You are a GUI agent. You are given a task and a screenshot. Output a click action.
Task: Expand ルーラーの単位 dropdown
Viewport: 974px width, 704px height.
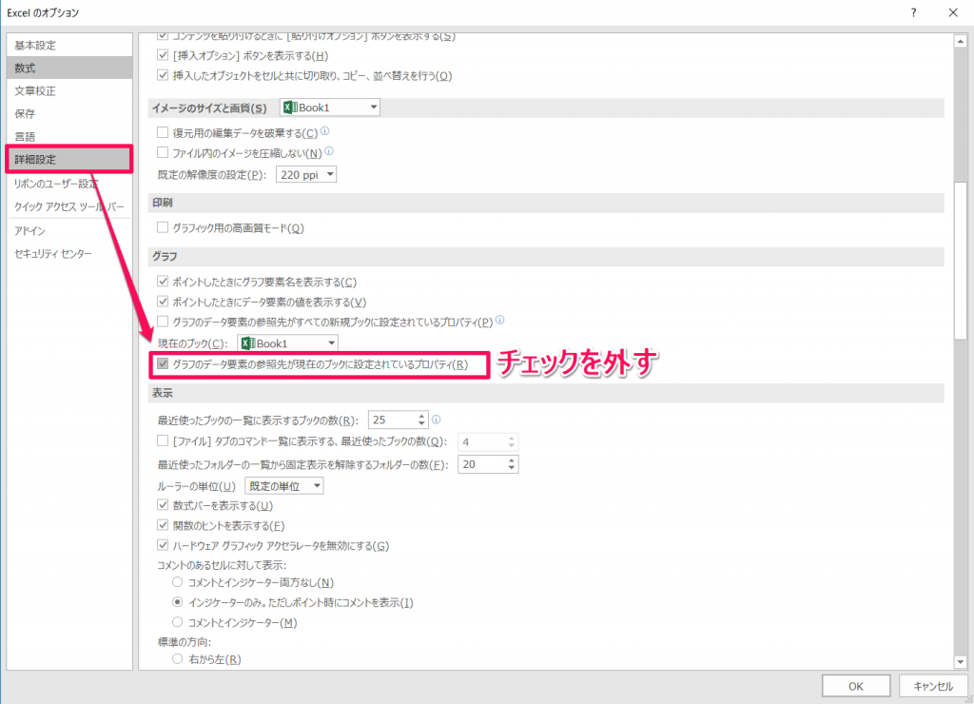coord(315,486)
